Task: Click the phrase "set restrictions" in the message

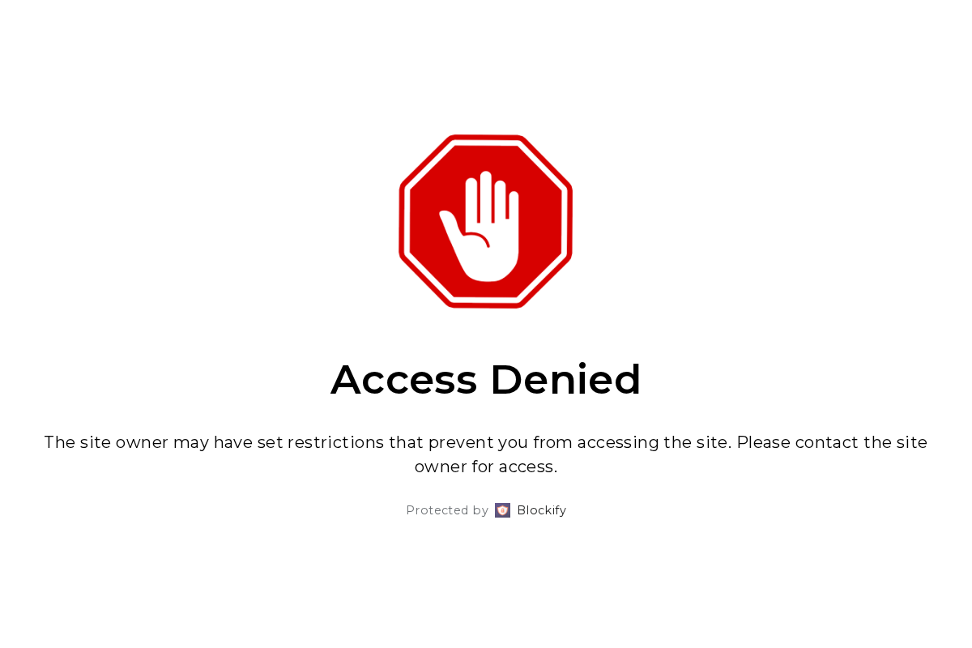Action: pyautogui.click(x=321, y=442)
